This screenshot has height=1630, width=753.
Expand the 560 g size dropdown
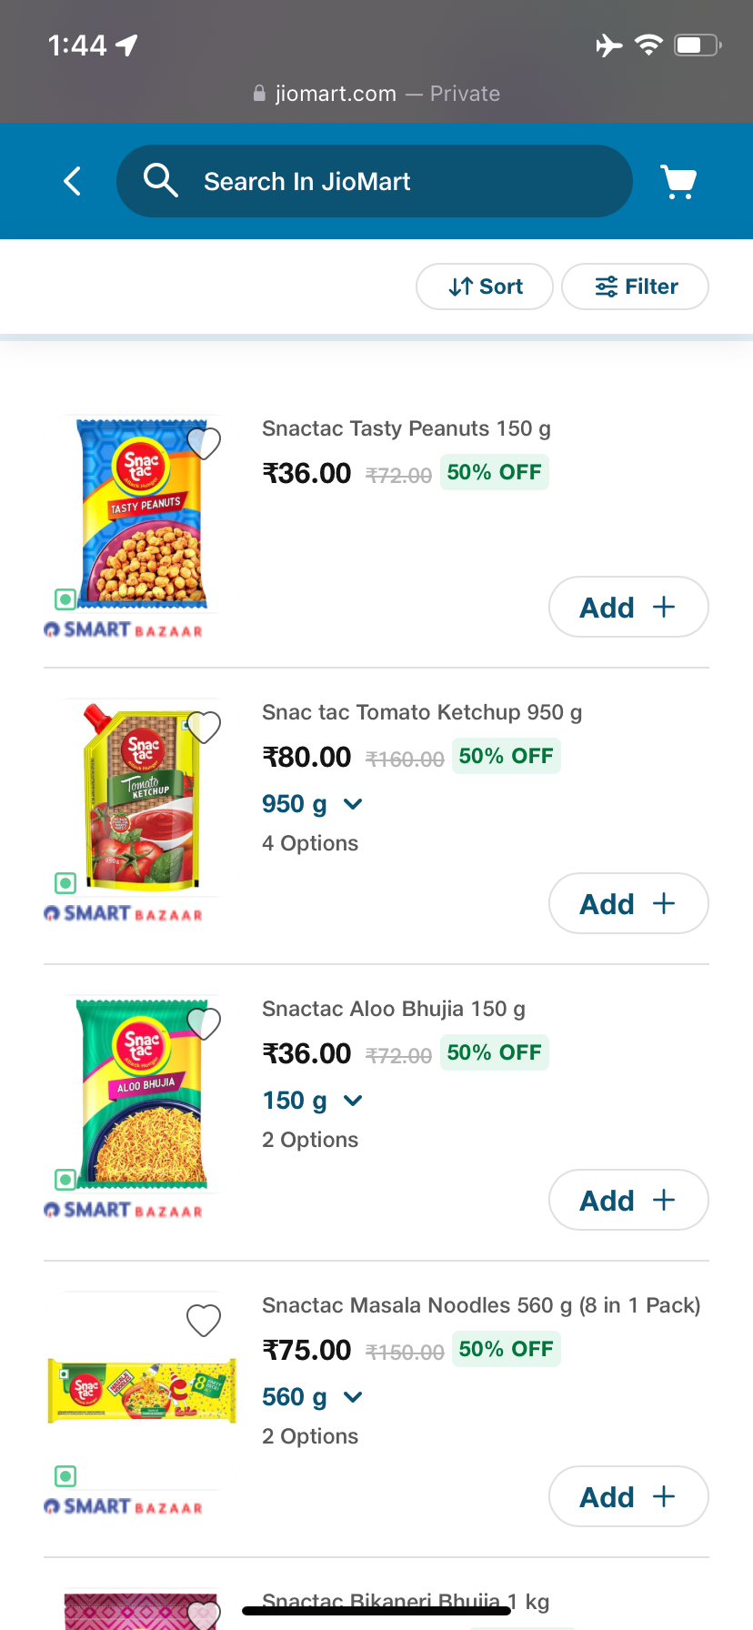pos(312,1397)
